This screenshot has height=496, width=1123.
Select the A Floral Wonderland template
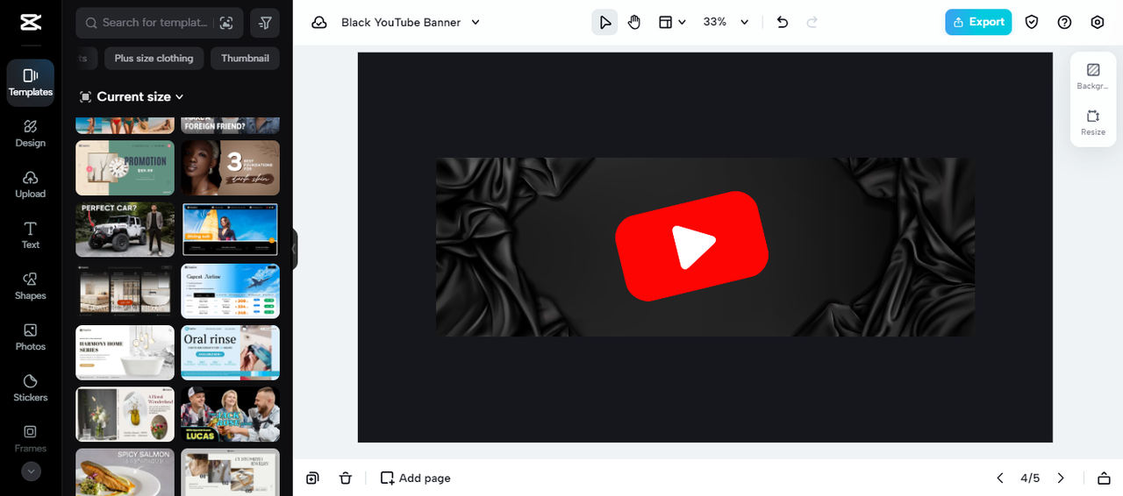(x=125, y=414)
